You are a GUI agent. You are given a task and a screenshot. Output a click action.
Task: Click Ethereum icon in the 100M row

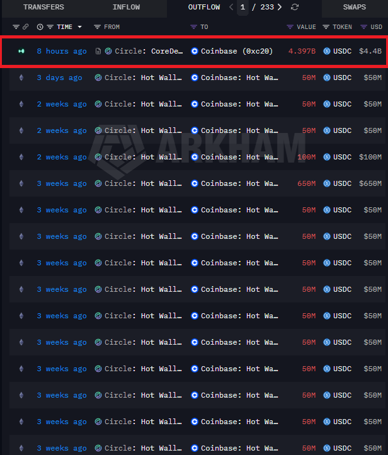click(x=21, y=157)
